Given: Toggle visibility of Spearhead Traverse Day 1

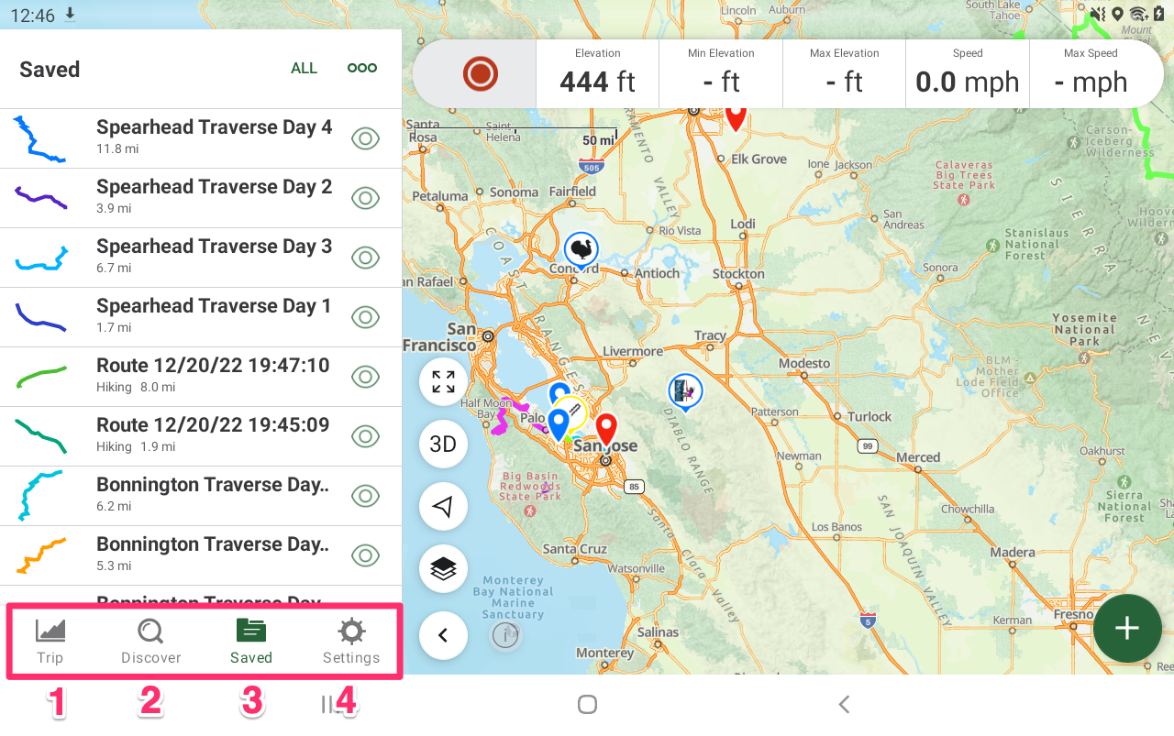Looking at the screenshot, I should [366, 318].
